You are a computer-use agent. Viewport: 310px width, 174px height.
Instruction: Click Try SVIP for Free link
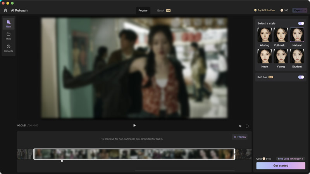tap(265, 10)
